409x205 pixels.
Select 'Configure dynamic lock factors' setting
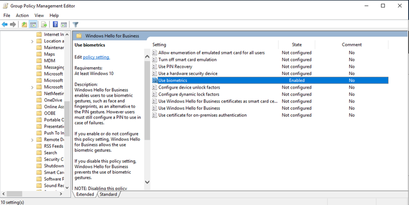189,94
